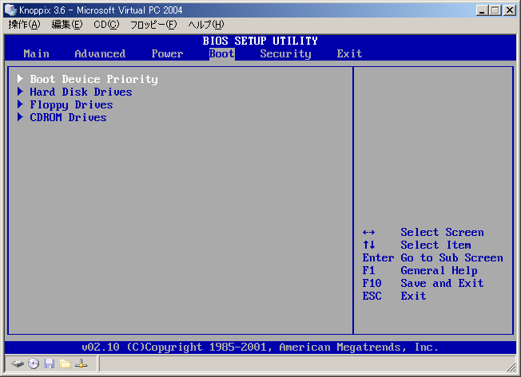Screen dimensions: 521x377
Task: Open the Floppy Drives submenu
Action: coord(71,104)
